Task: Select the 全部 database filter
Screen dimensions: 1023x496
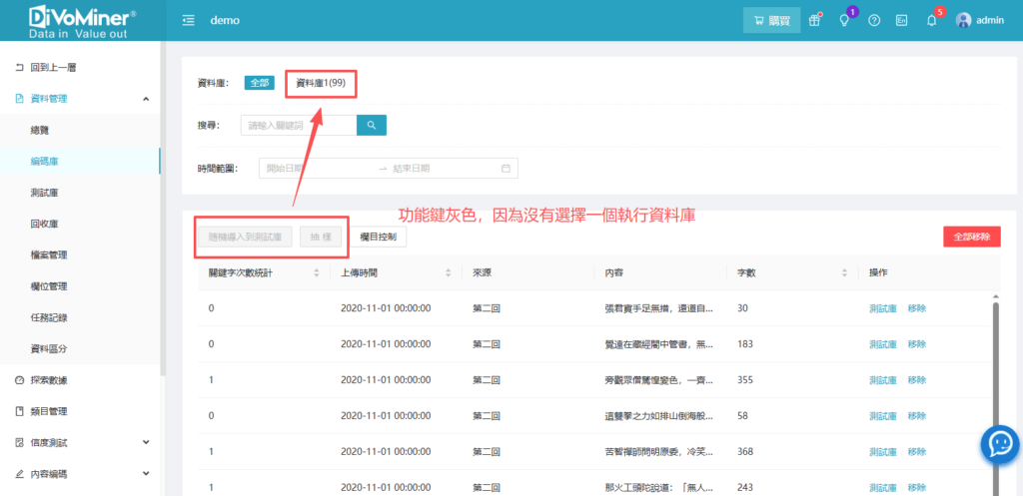Action: (x=260, y=83)
